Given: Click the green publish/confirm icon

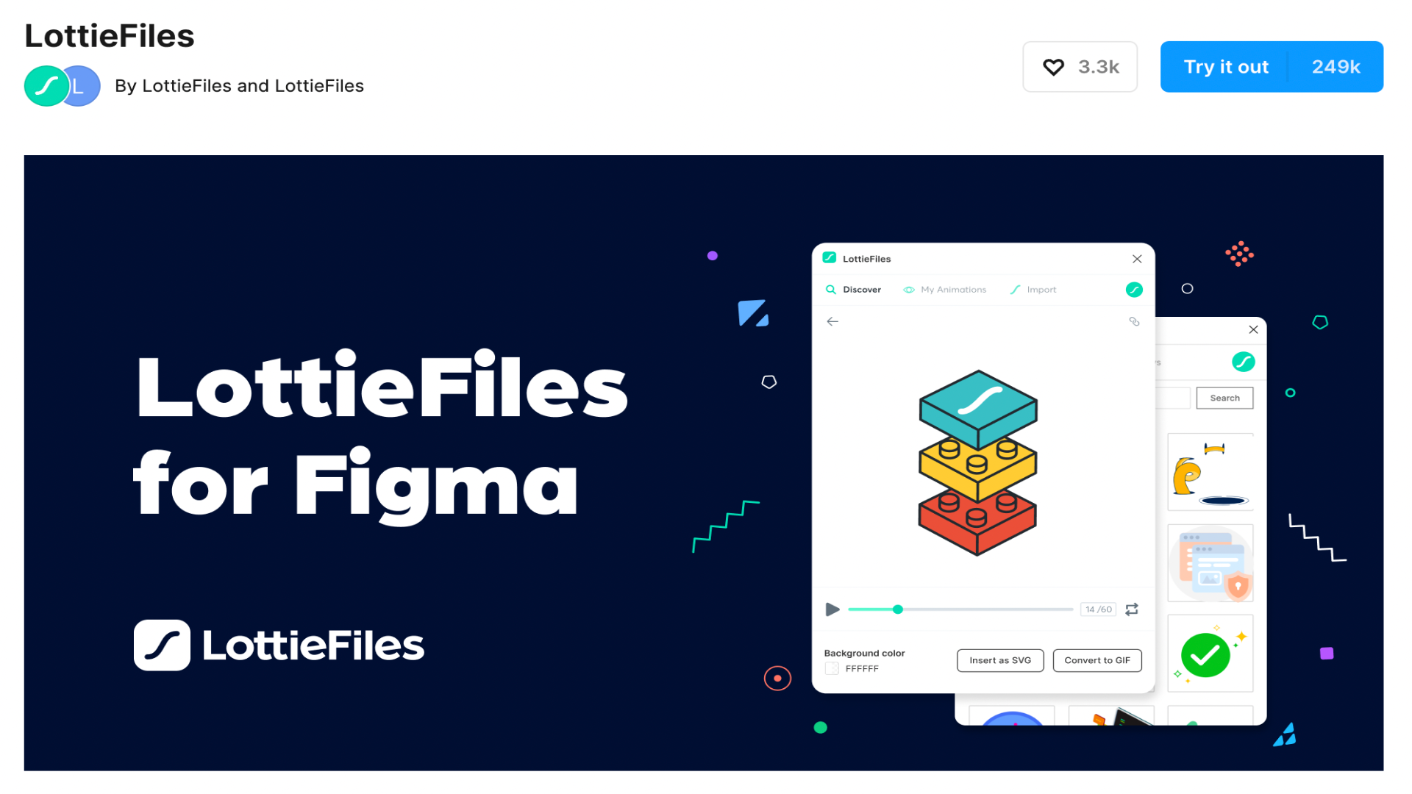Looking at the screenshot, I should (1205, 654).
